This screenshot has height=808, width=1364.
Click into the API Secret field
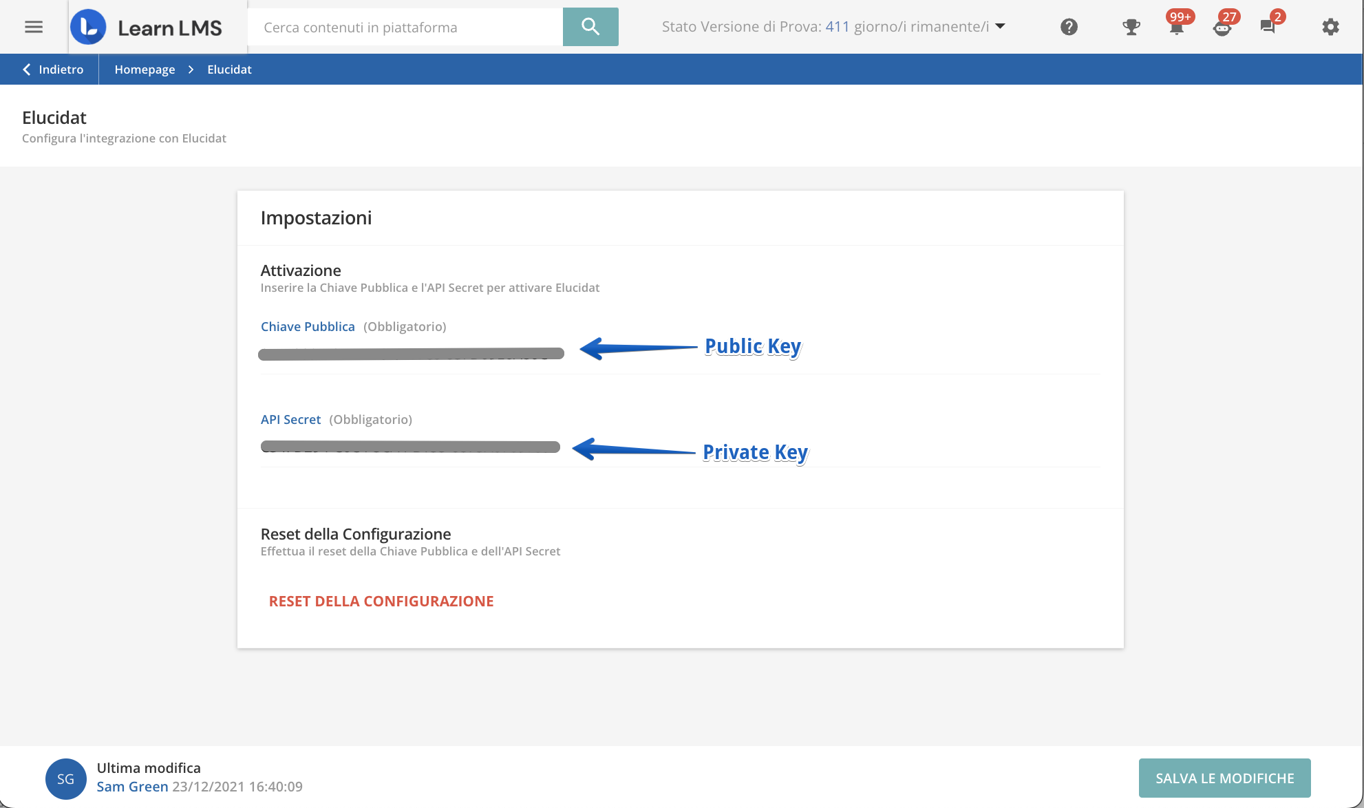pyautogui.click(x=680, y=447)
